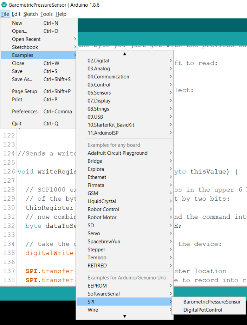Click the down arrow below Wire entry
The image size is (247, 325).
point(125,317)
